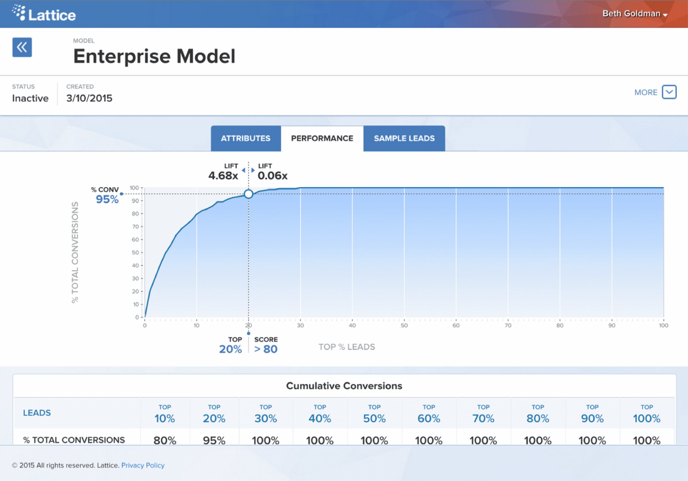Click the TOP 20% column header

[214, 414]
